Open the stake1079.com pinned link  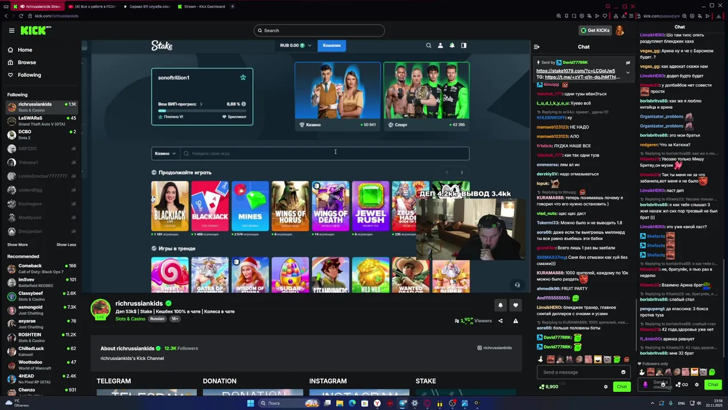[x=576, y=71]
